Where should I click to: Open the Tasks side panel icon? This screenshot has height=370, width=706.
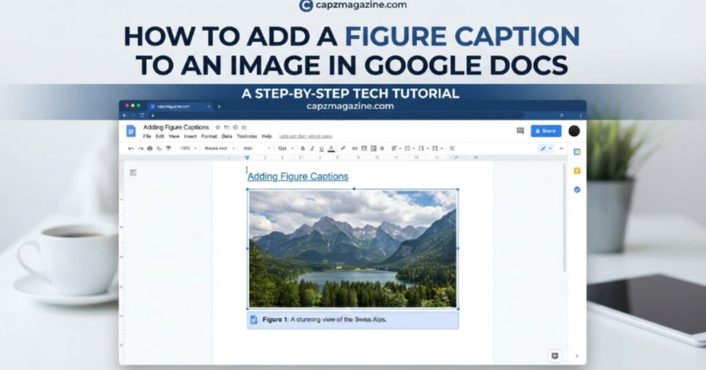[x=577, y=190]
